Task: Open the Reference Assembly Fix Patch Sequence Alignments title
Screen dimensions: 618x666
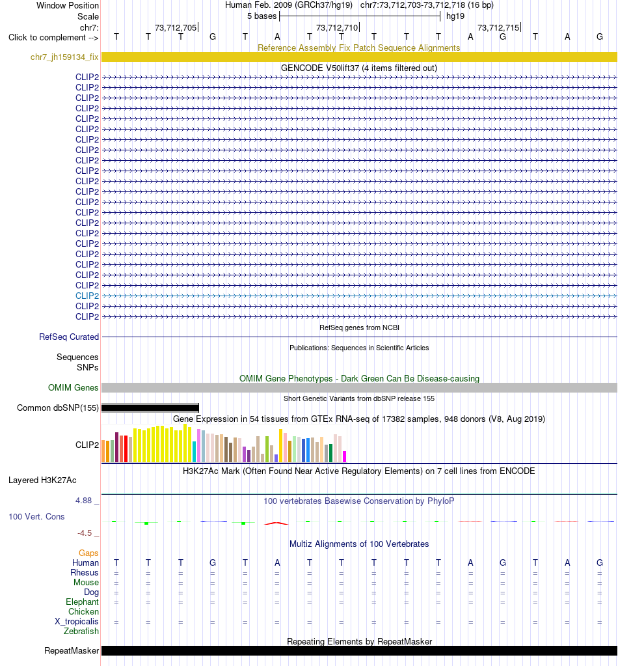Action: point(358,48)
